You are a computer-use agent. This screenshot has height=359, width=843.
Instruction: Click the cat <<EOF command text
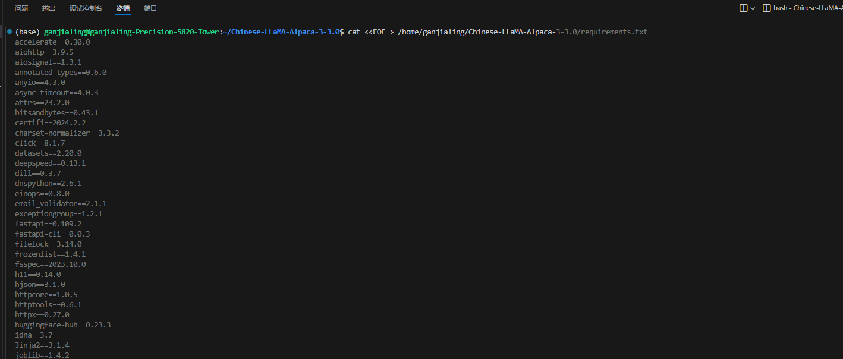[x=367, y=32]
